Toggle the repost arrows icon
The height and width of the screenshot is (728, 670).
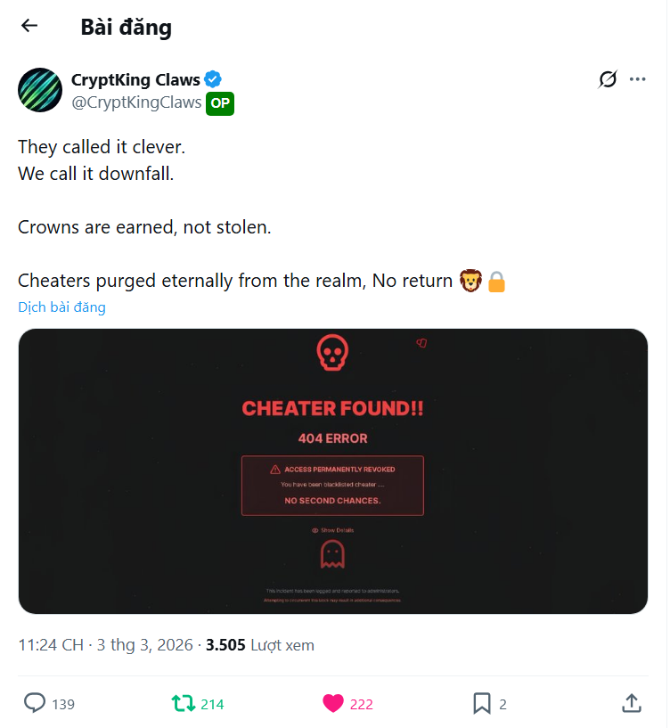[184, 703]
